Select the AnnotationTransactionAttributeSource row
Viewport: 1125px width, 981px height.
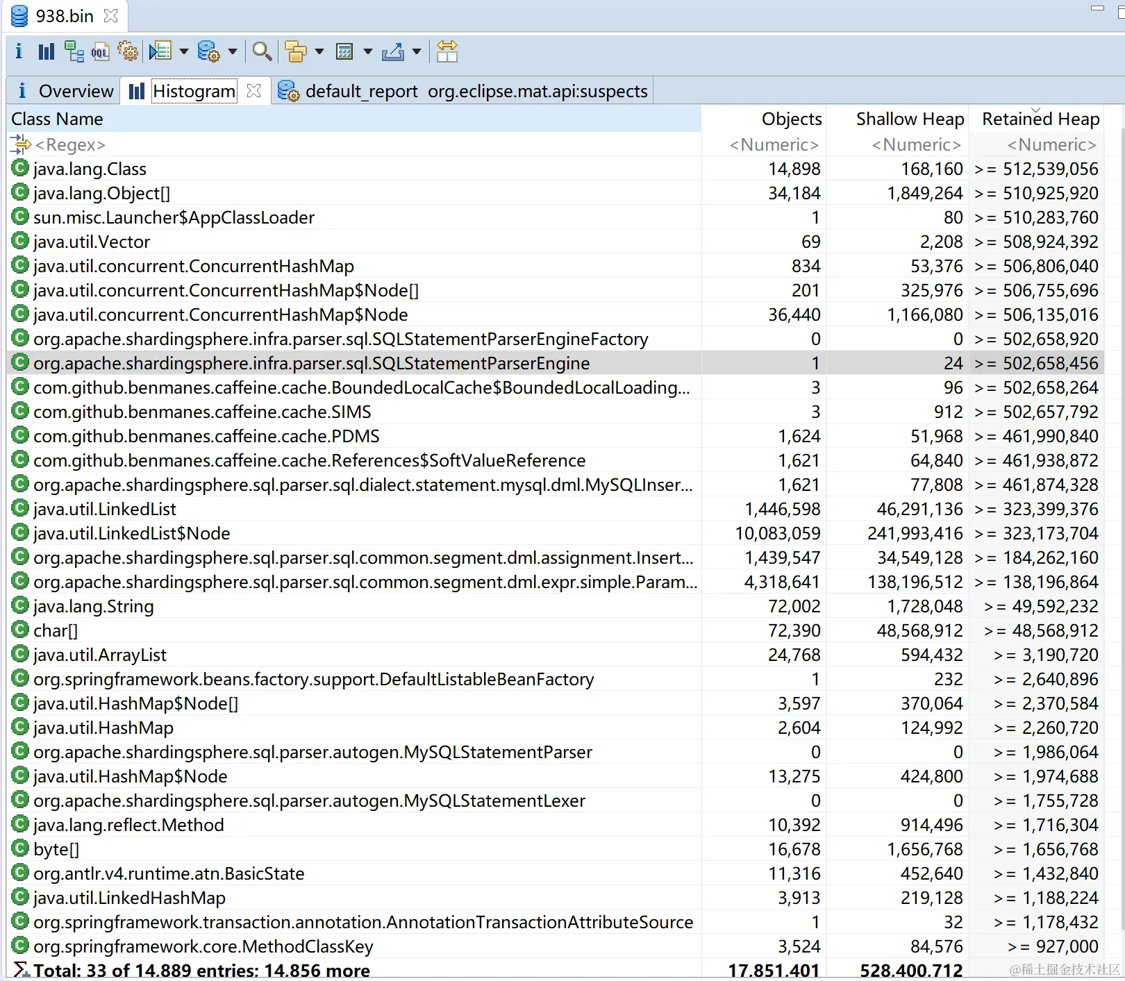556,922
